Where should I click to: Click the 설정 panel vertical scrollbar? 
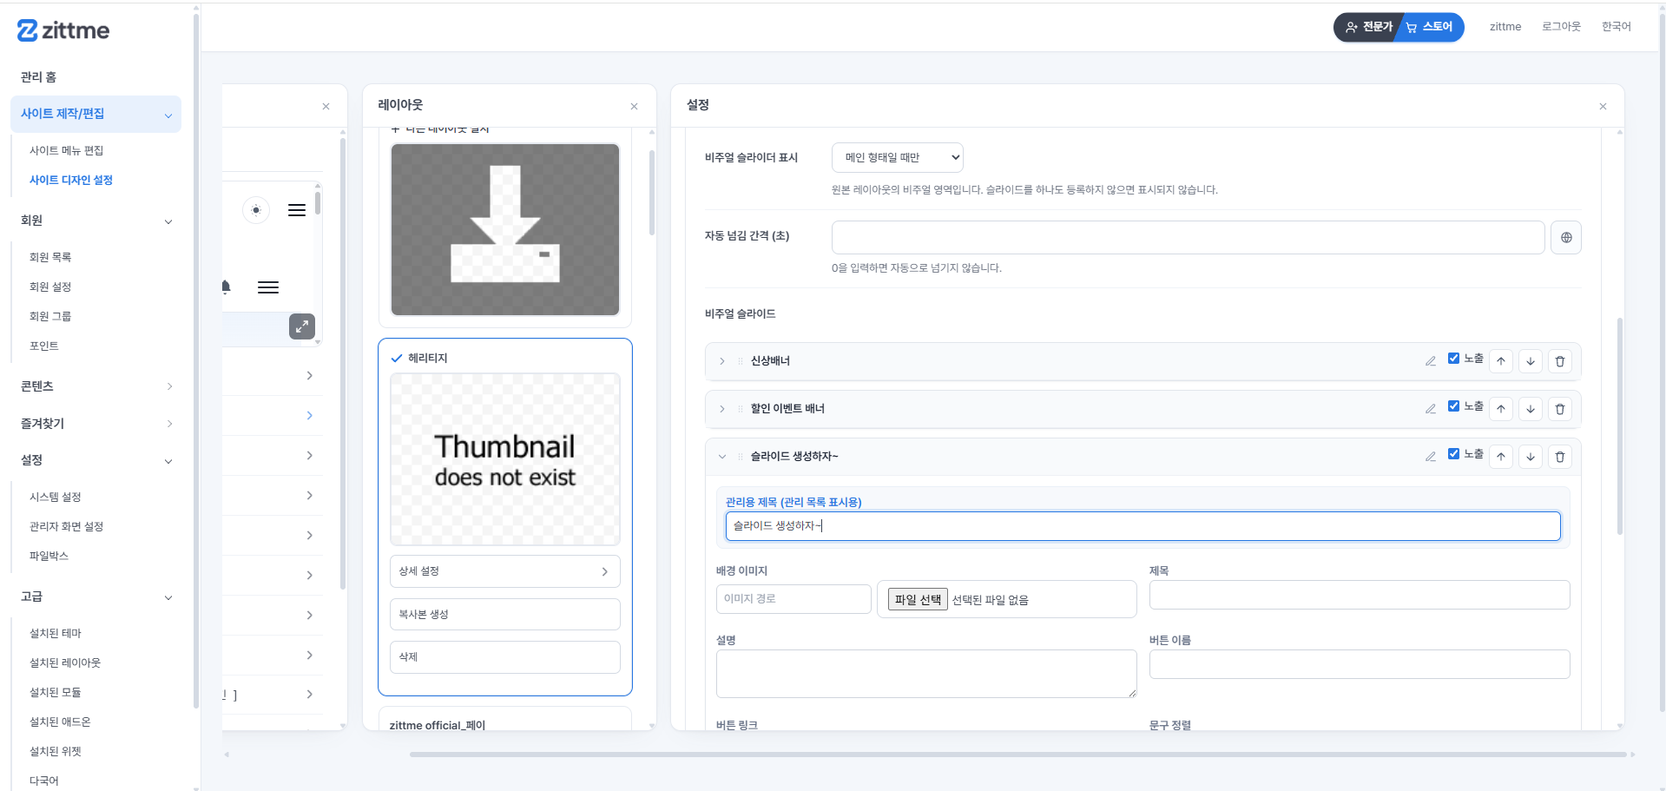tap(1620, 425)
